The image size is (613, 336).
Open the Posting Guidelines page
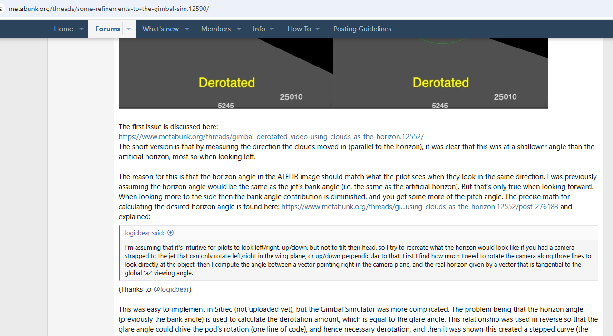pos(362,29)
